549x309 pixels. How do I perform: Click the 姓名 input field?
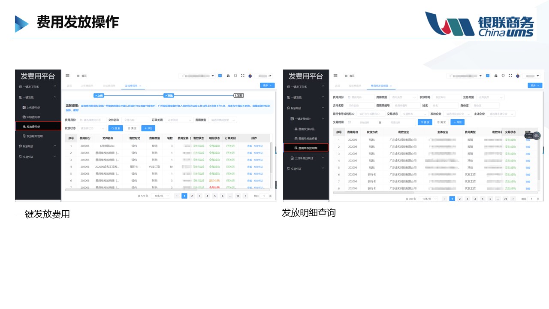(x=444, y=105)
